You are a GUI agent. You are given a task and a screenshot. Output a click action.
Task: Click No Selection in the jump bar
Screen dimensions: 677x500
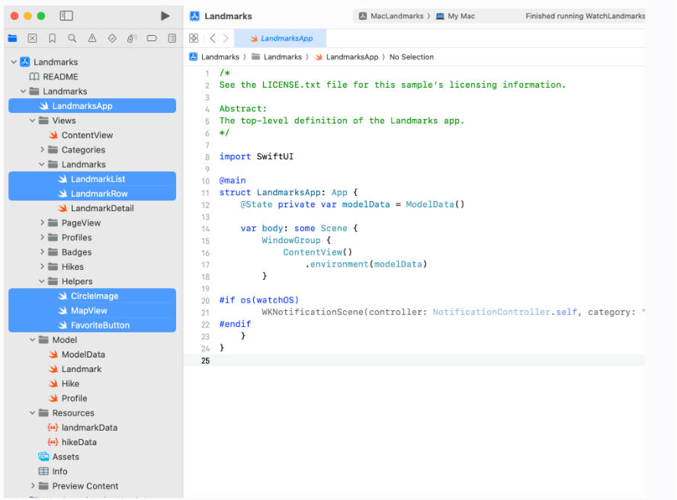point(412,57)
